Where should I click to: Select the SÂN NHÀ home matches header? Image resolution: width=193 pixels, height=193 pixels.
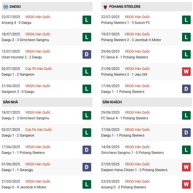[x=11, y=102]
